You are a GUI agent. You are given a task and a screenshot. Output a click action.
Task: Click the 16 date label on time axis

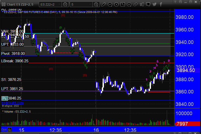96,130
